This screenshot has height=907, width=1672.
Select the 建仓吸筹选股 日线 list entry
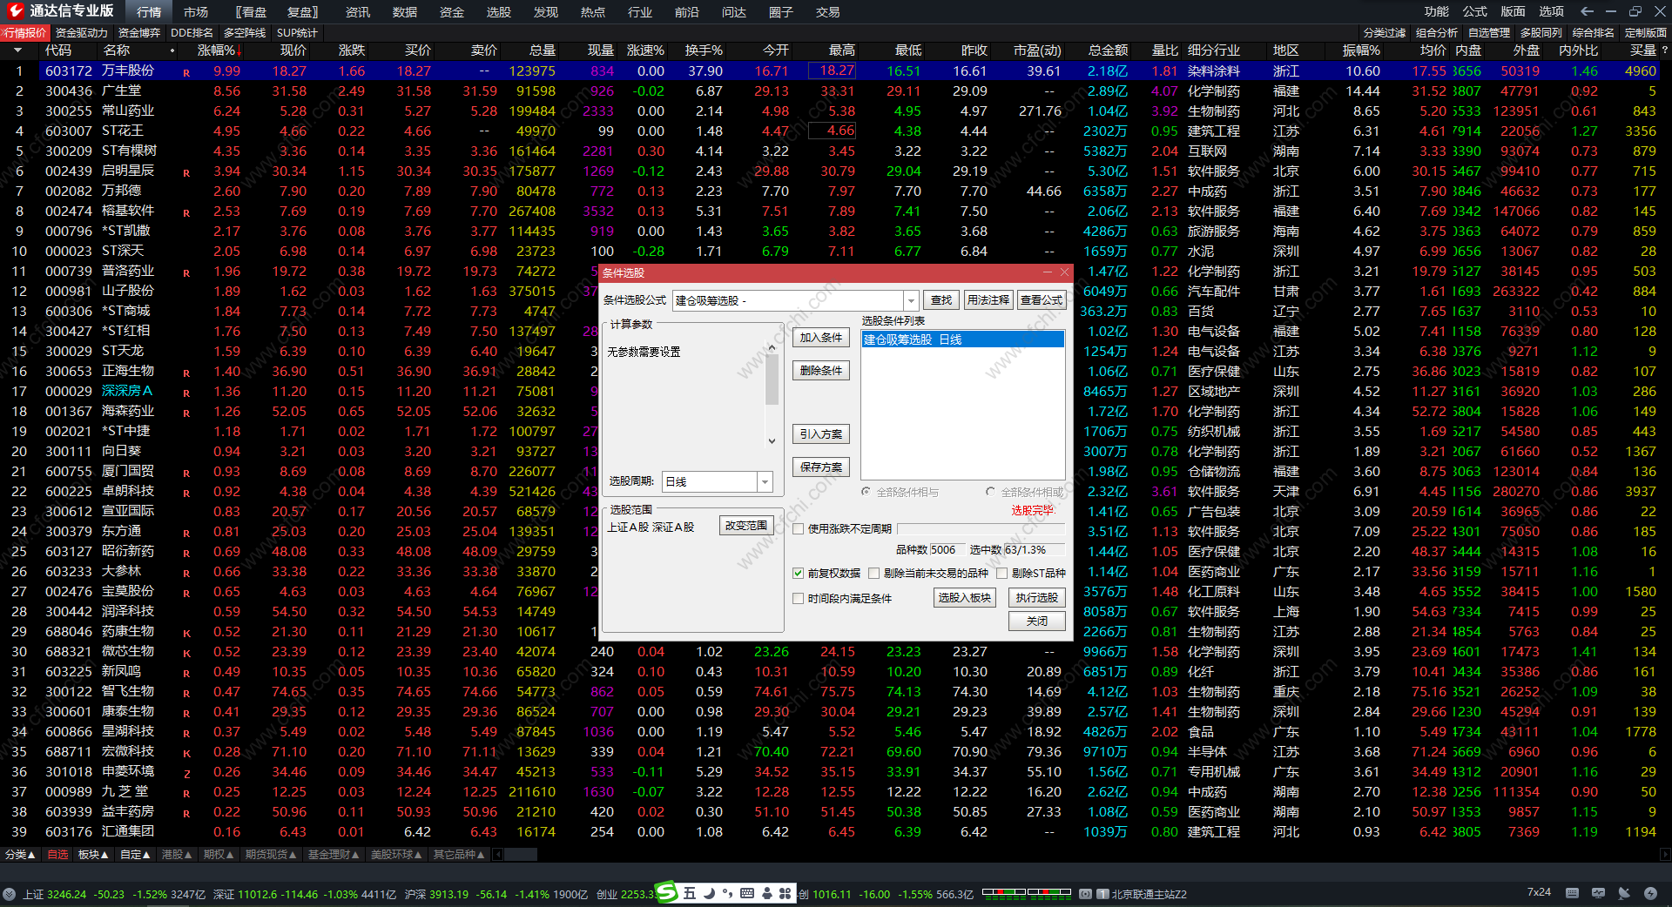click(962, 339)
